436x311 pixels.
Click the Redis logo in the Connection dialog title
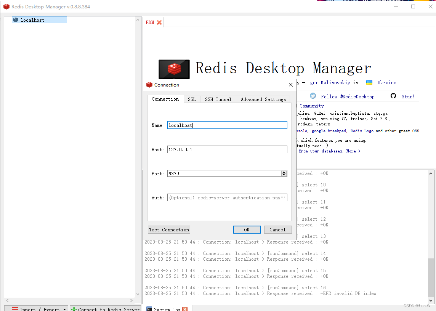pyautogui.click(x=150, y=85)
